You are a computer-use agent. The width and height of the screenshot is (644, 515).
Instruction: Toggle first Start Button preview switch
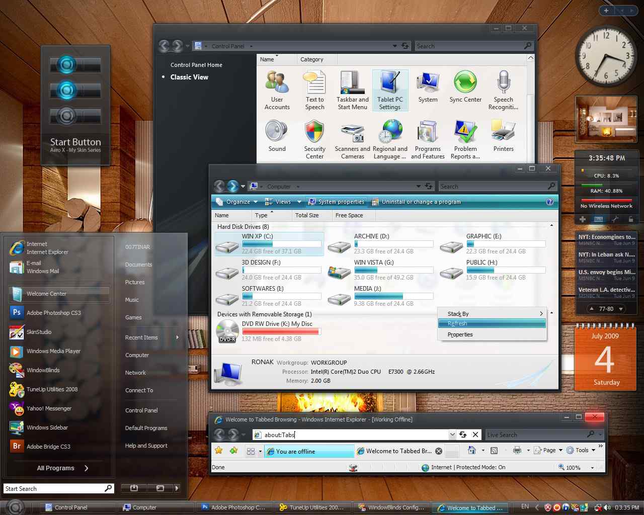(x=75, y=65)
